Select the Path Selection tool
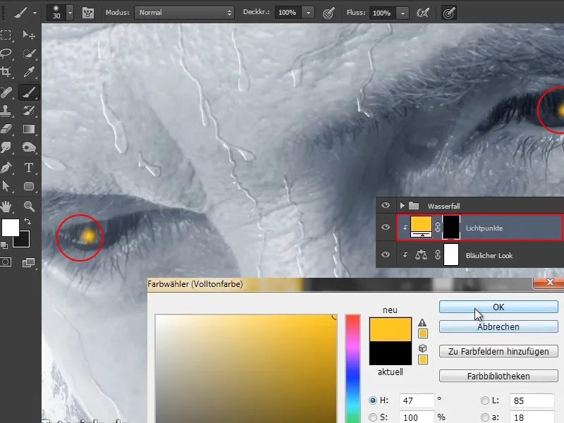The width and height of the screenshot is (564, 423). 6,186
